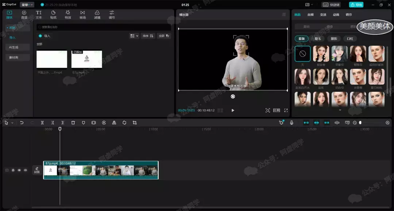Switch to the 变速 (Speed) tab

click(x=323, y=15)
